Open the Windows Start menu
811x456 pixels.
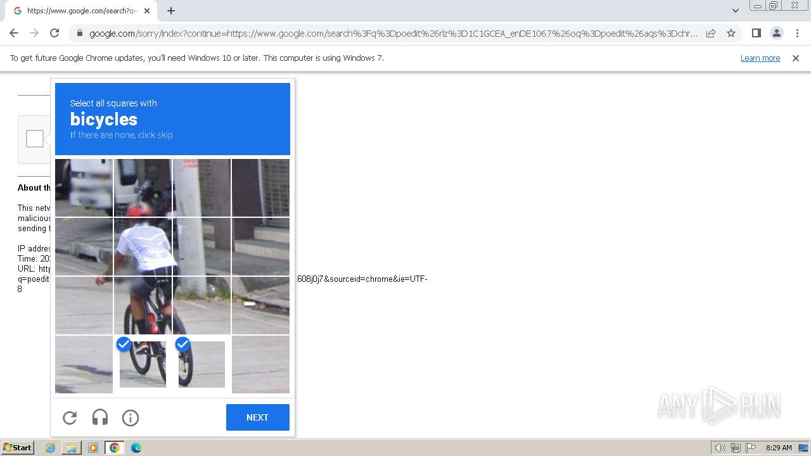click(18, 448)
